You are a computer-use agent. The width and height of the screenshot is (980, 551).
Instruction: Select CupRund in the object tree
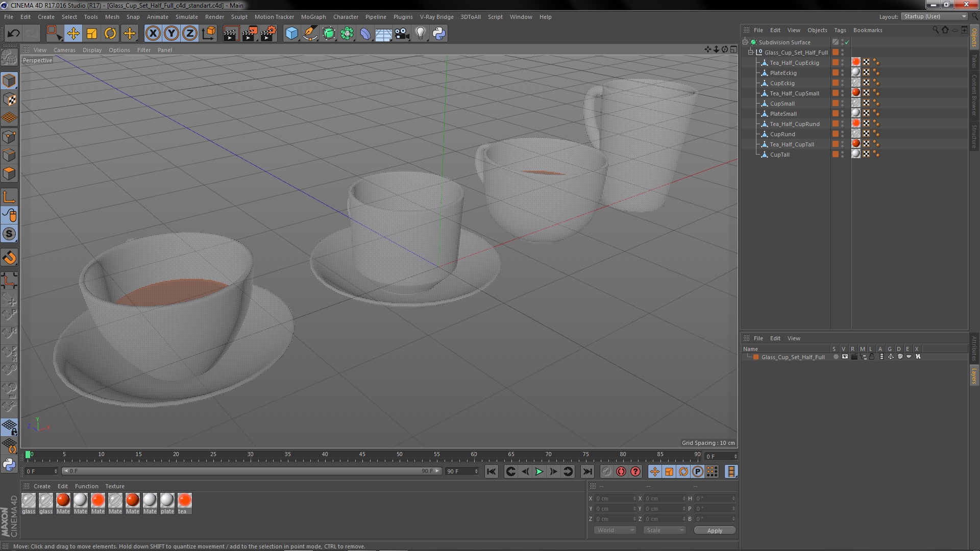coord(782,134)
